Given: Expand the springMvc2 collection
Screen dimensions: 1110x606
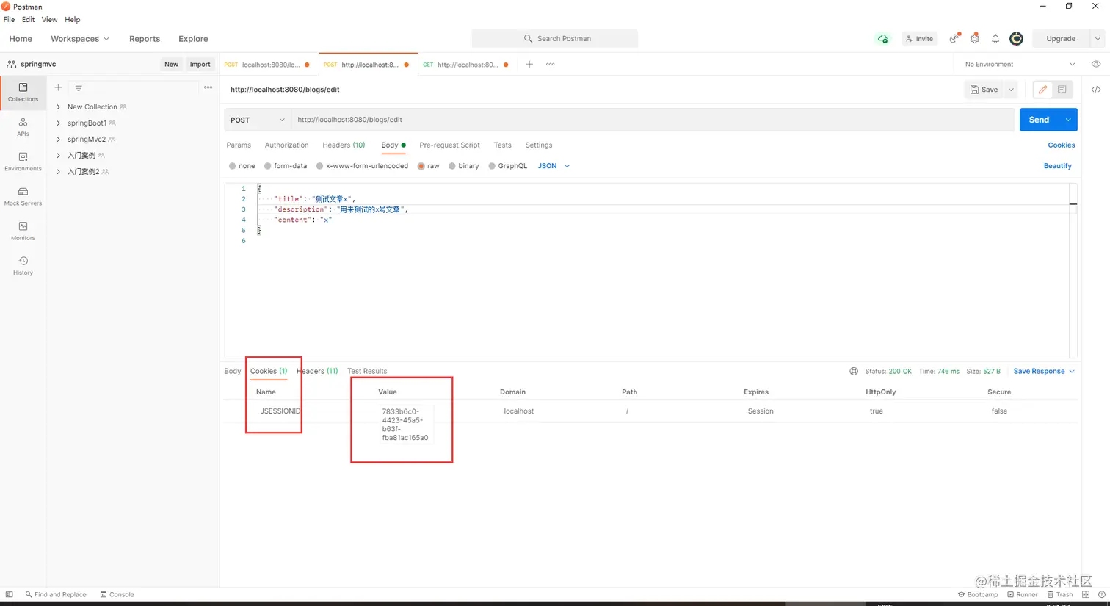Looking at the screenshot, I should pyautogui.click(x=58, y=139).
